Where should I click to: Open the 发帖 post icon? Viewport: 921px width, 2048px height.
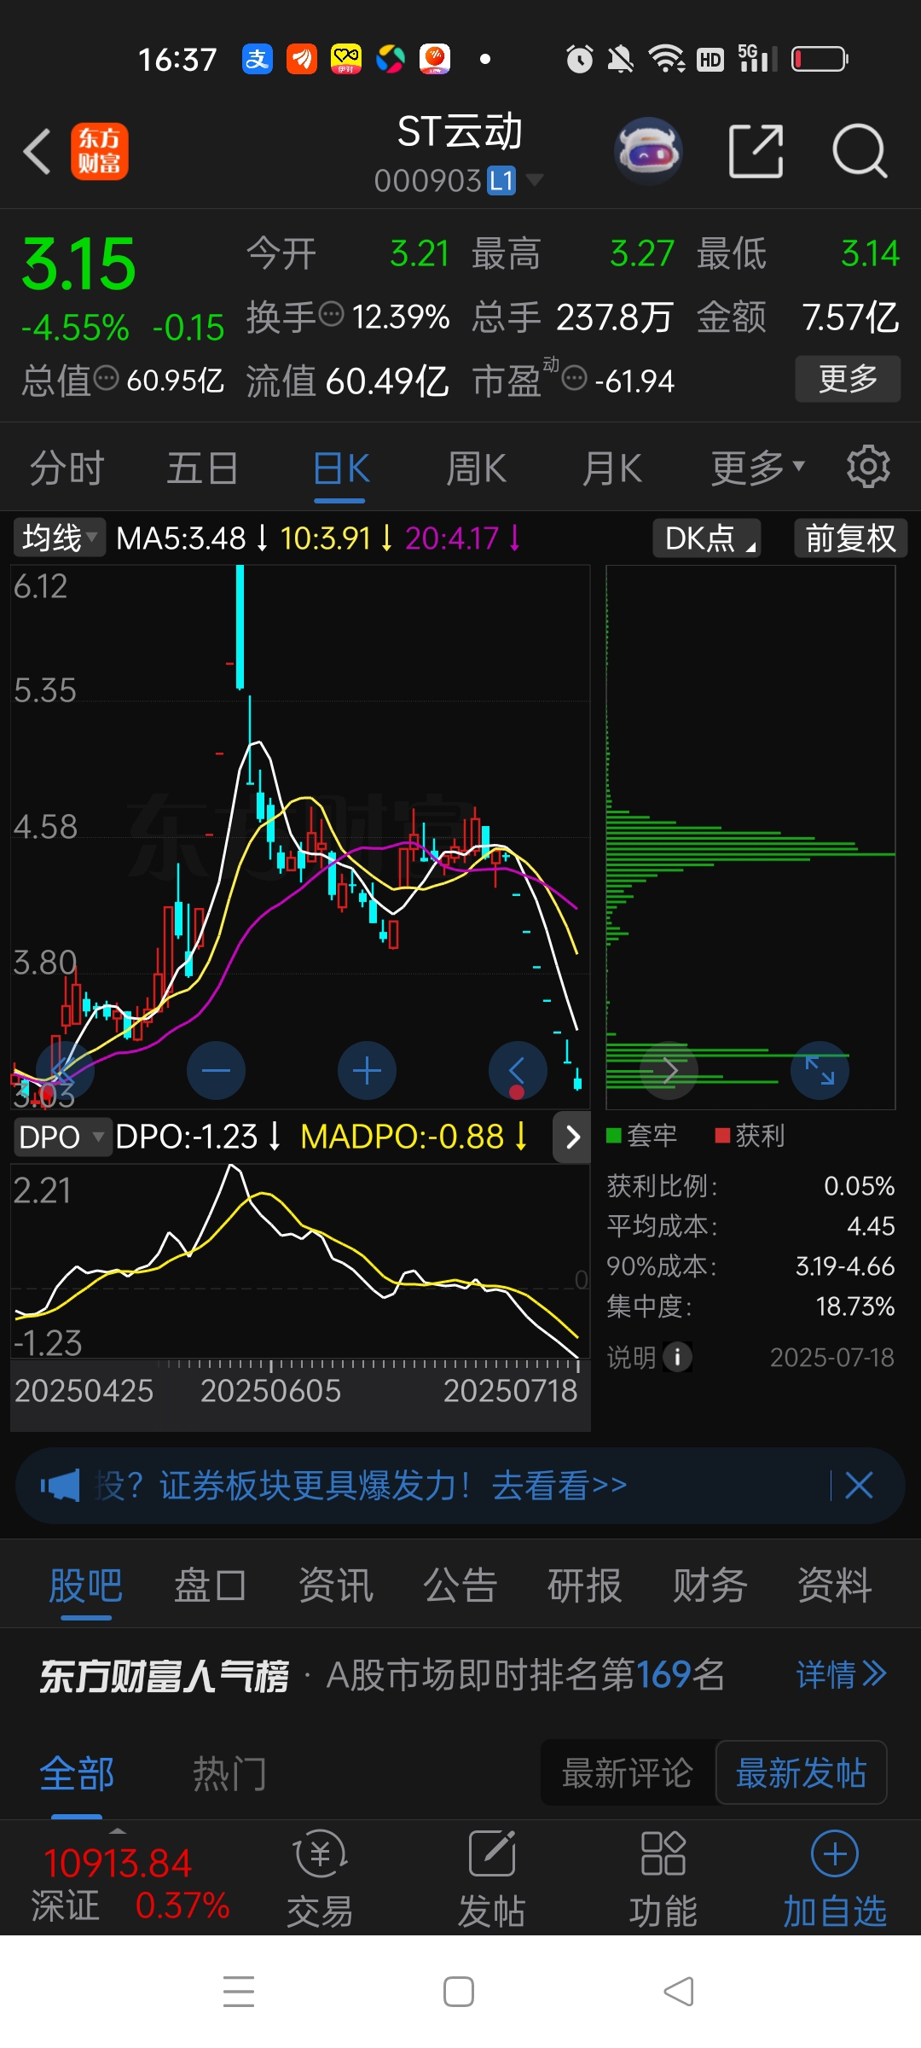pyautogui.click(x=492, y=1878)
